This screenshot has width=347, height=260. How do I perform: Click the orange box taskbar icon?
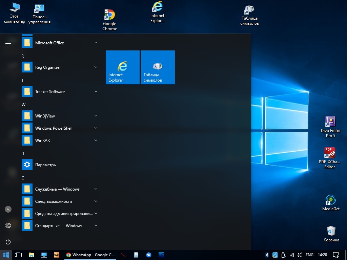[57, 255]
